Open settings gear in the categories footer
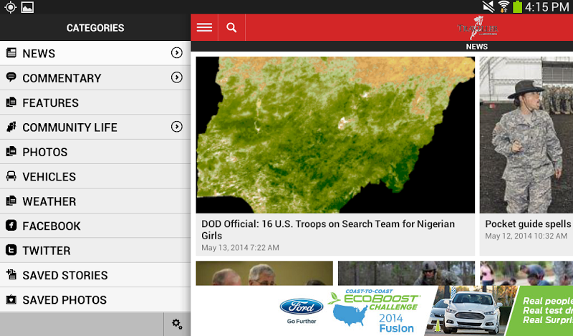This screenshot has width=573, height=336. (x=177, y=325)
